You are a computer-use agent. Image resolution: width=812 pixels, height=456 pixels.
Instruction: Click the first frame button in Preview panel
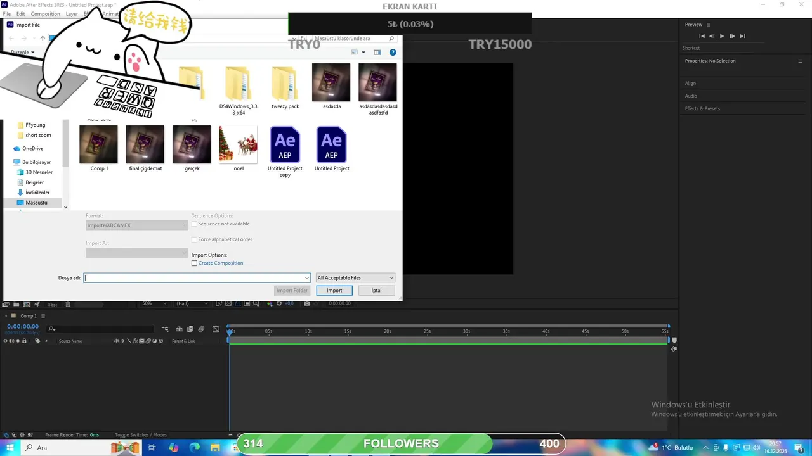(702, 36)
